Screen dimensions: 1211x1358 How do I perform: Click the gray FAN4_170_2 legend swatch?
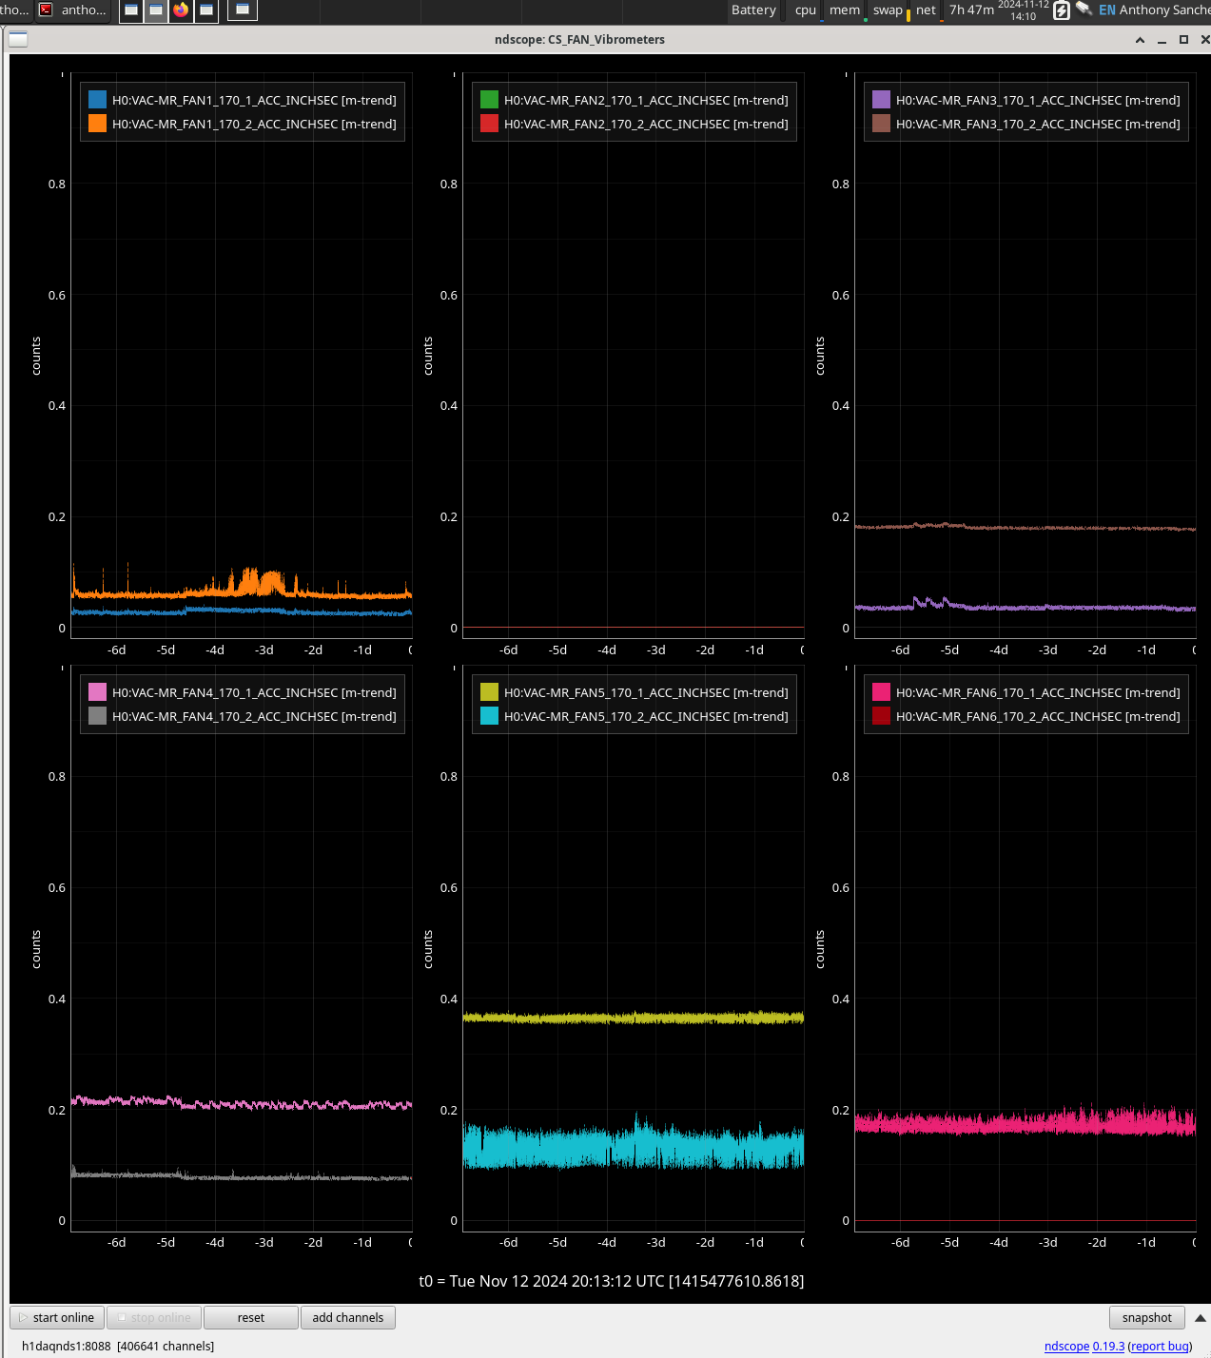pos(97,716)
